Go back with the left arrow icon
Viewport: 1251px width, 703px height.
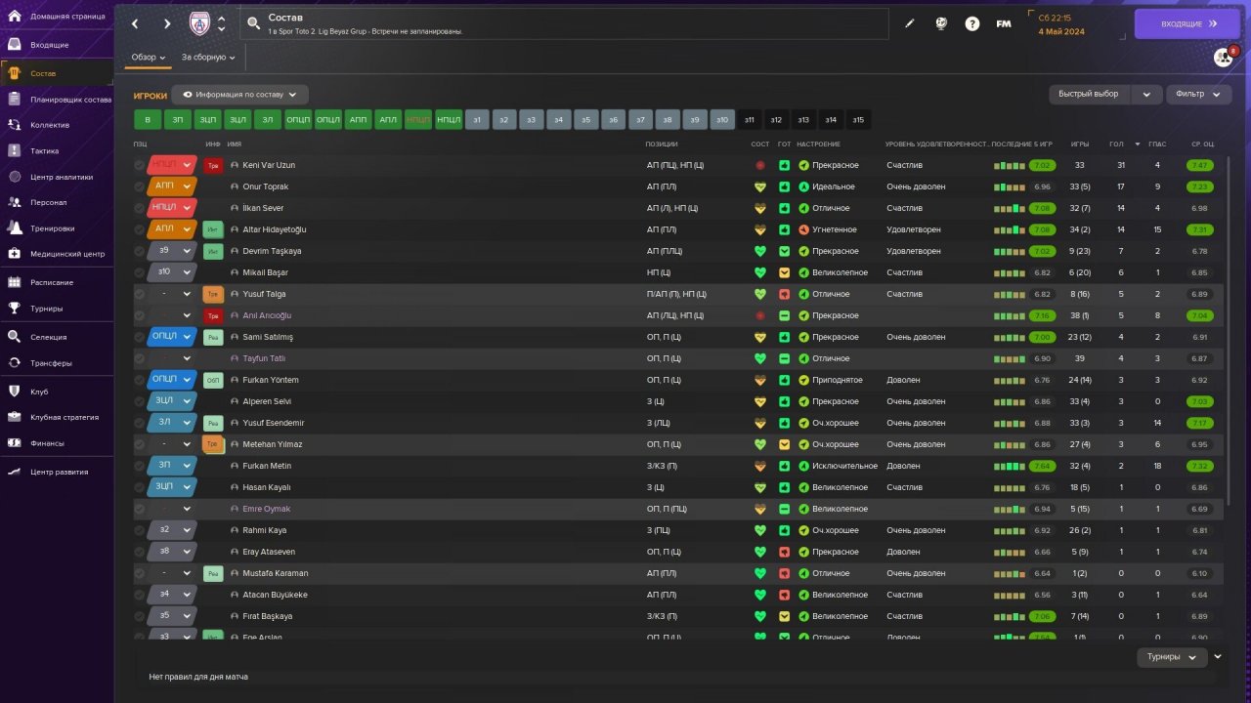(x=136, y=23)
